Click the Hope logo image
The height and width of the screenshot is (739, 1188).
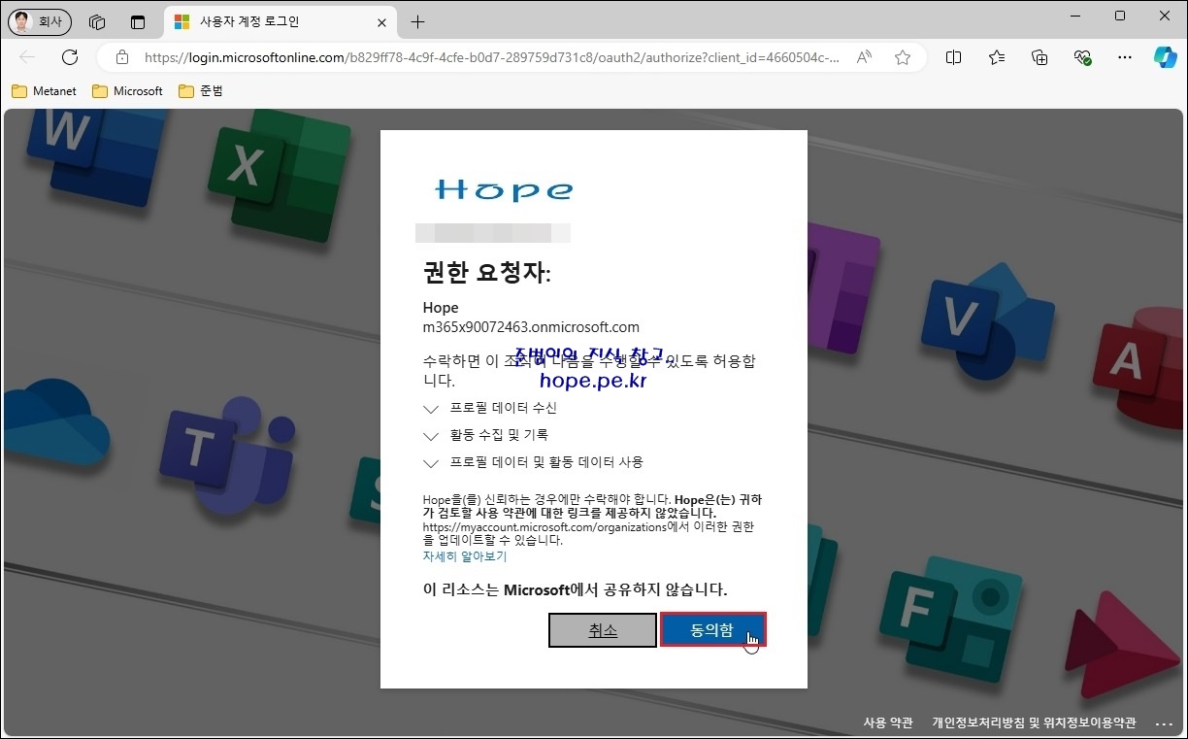click(504, 189)
